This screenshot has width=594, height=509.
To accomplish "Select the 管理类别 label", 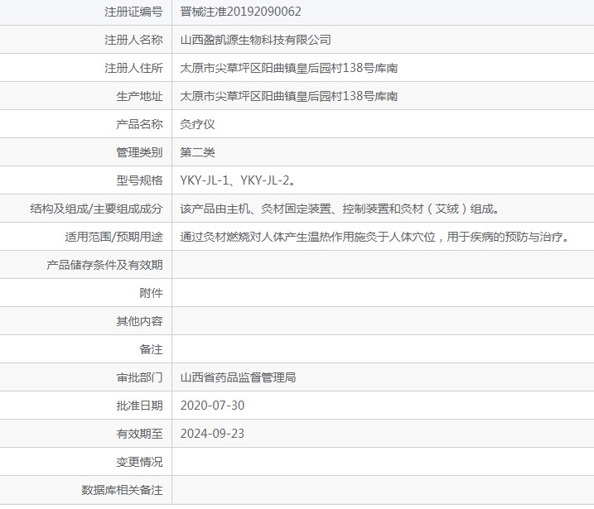I will click(x=139, y=152).
